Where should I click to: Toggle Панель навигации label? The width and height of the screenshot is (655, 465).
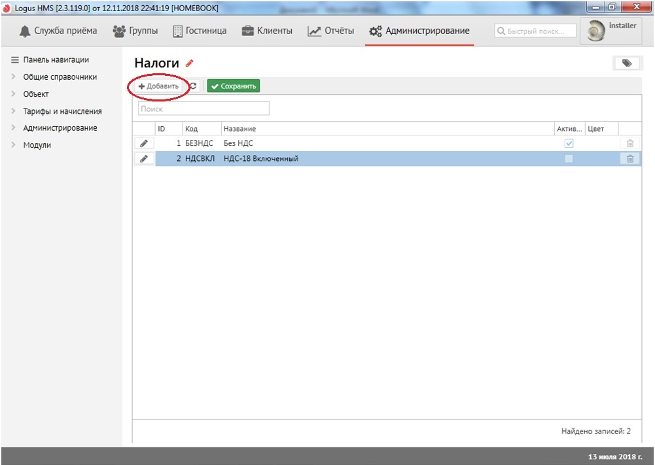tap(56, 60)
